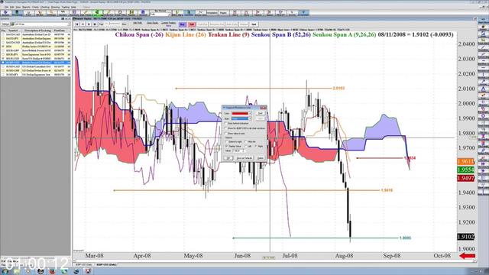Toggle the checkbox on the $DX row
The width and height of the screenshot is (489, 275).
pos(3,47)
